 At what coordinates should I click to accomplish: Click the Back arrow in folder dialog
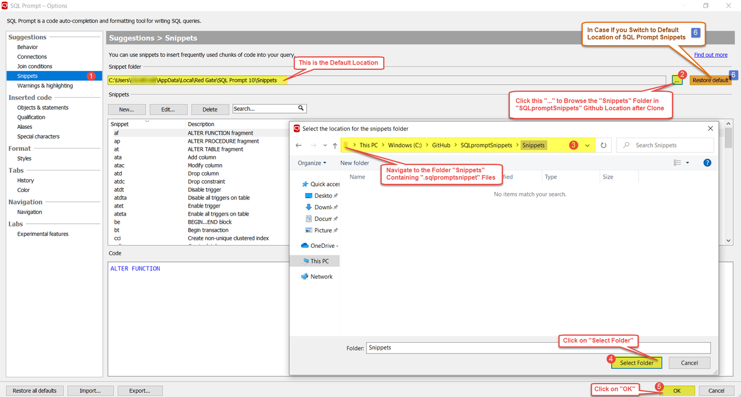click(298, 146)
